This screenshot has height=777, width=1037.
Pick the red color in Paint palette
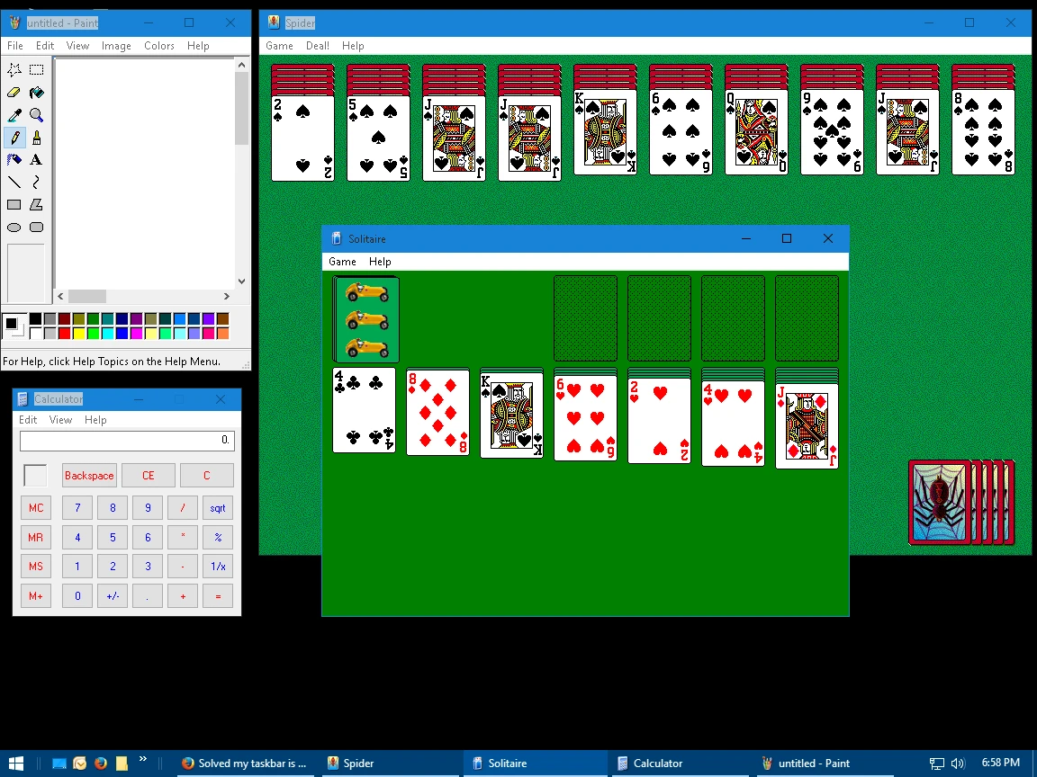pyautogui.click(x=64, y=334)
